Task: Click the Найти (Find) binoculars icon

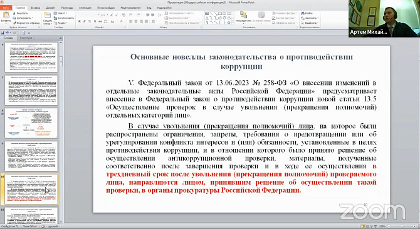Action: (303, 13)
